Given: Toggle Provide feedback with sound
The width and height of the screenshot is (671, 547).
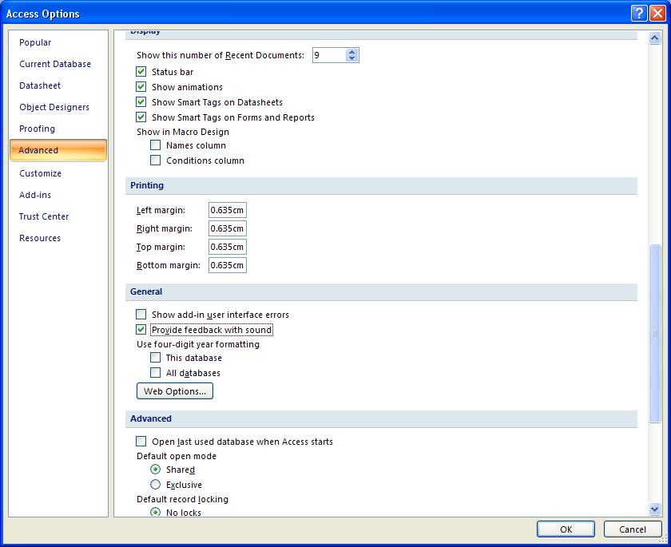Looking at the screenshot, I should [x=141, y=330].
